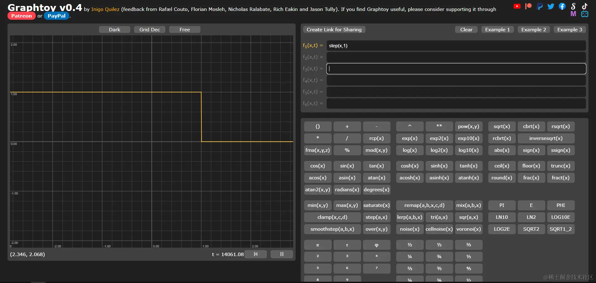596x283 pixels.
Task: Rewind time back to zero
Action: click(256, 254)
